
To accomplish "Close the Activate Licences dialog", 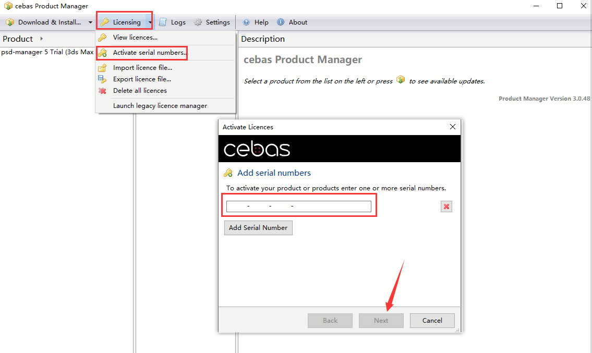I will (452, 127).
